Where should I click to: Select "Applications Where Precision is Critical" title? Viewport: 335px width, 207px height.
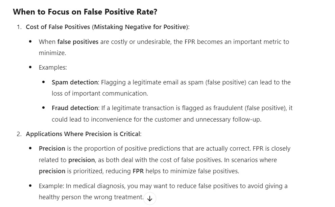83,134
